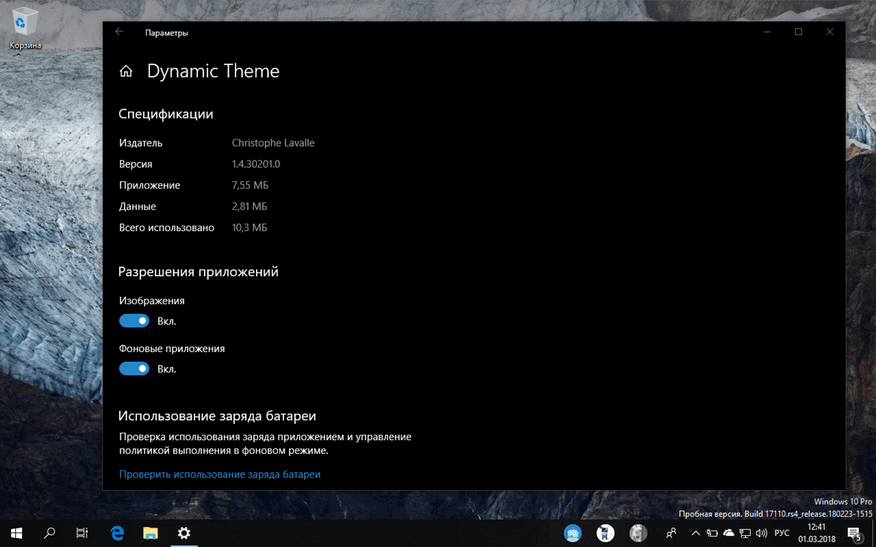
Task: Open File Explorer from the taskbar
Action: 150,533
